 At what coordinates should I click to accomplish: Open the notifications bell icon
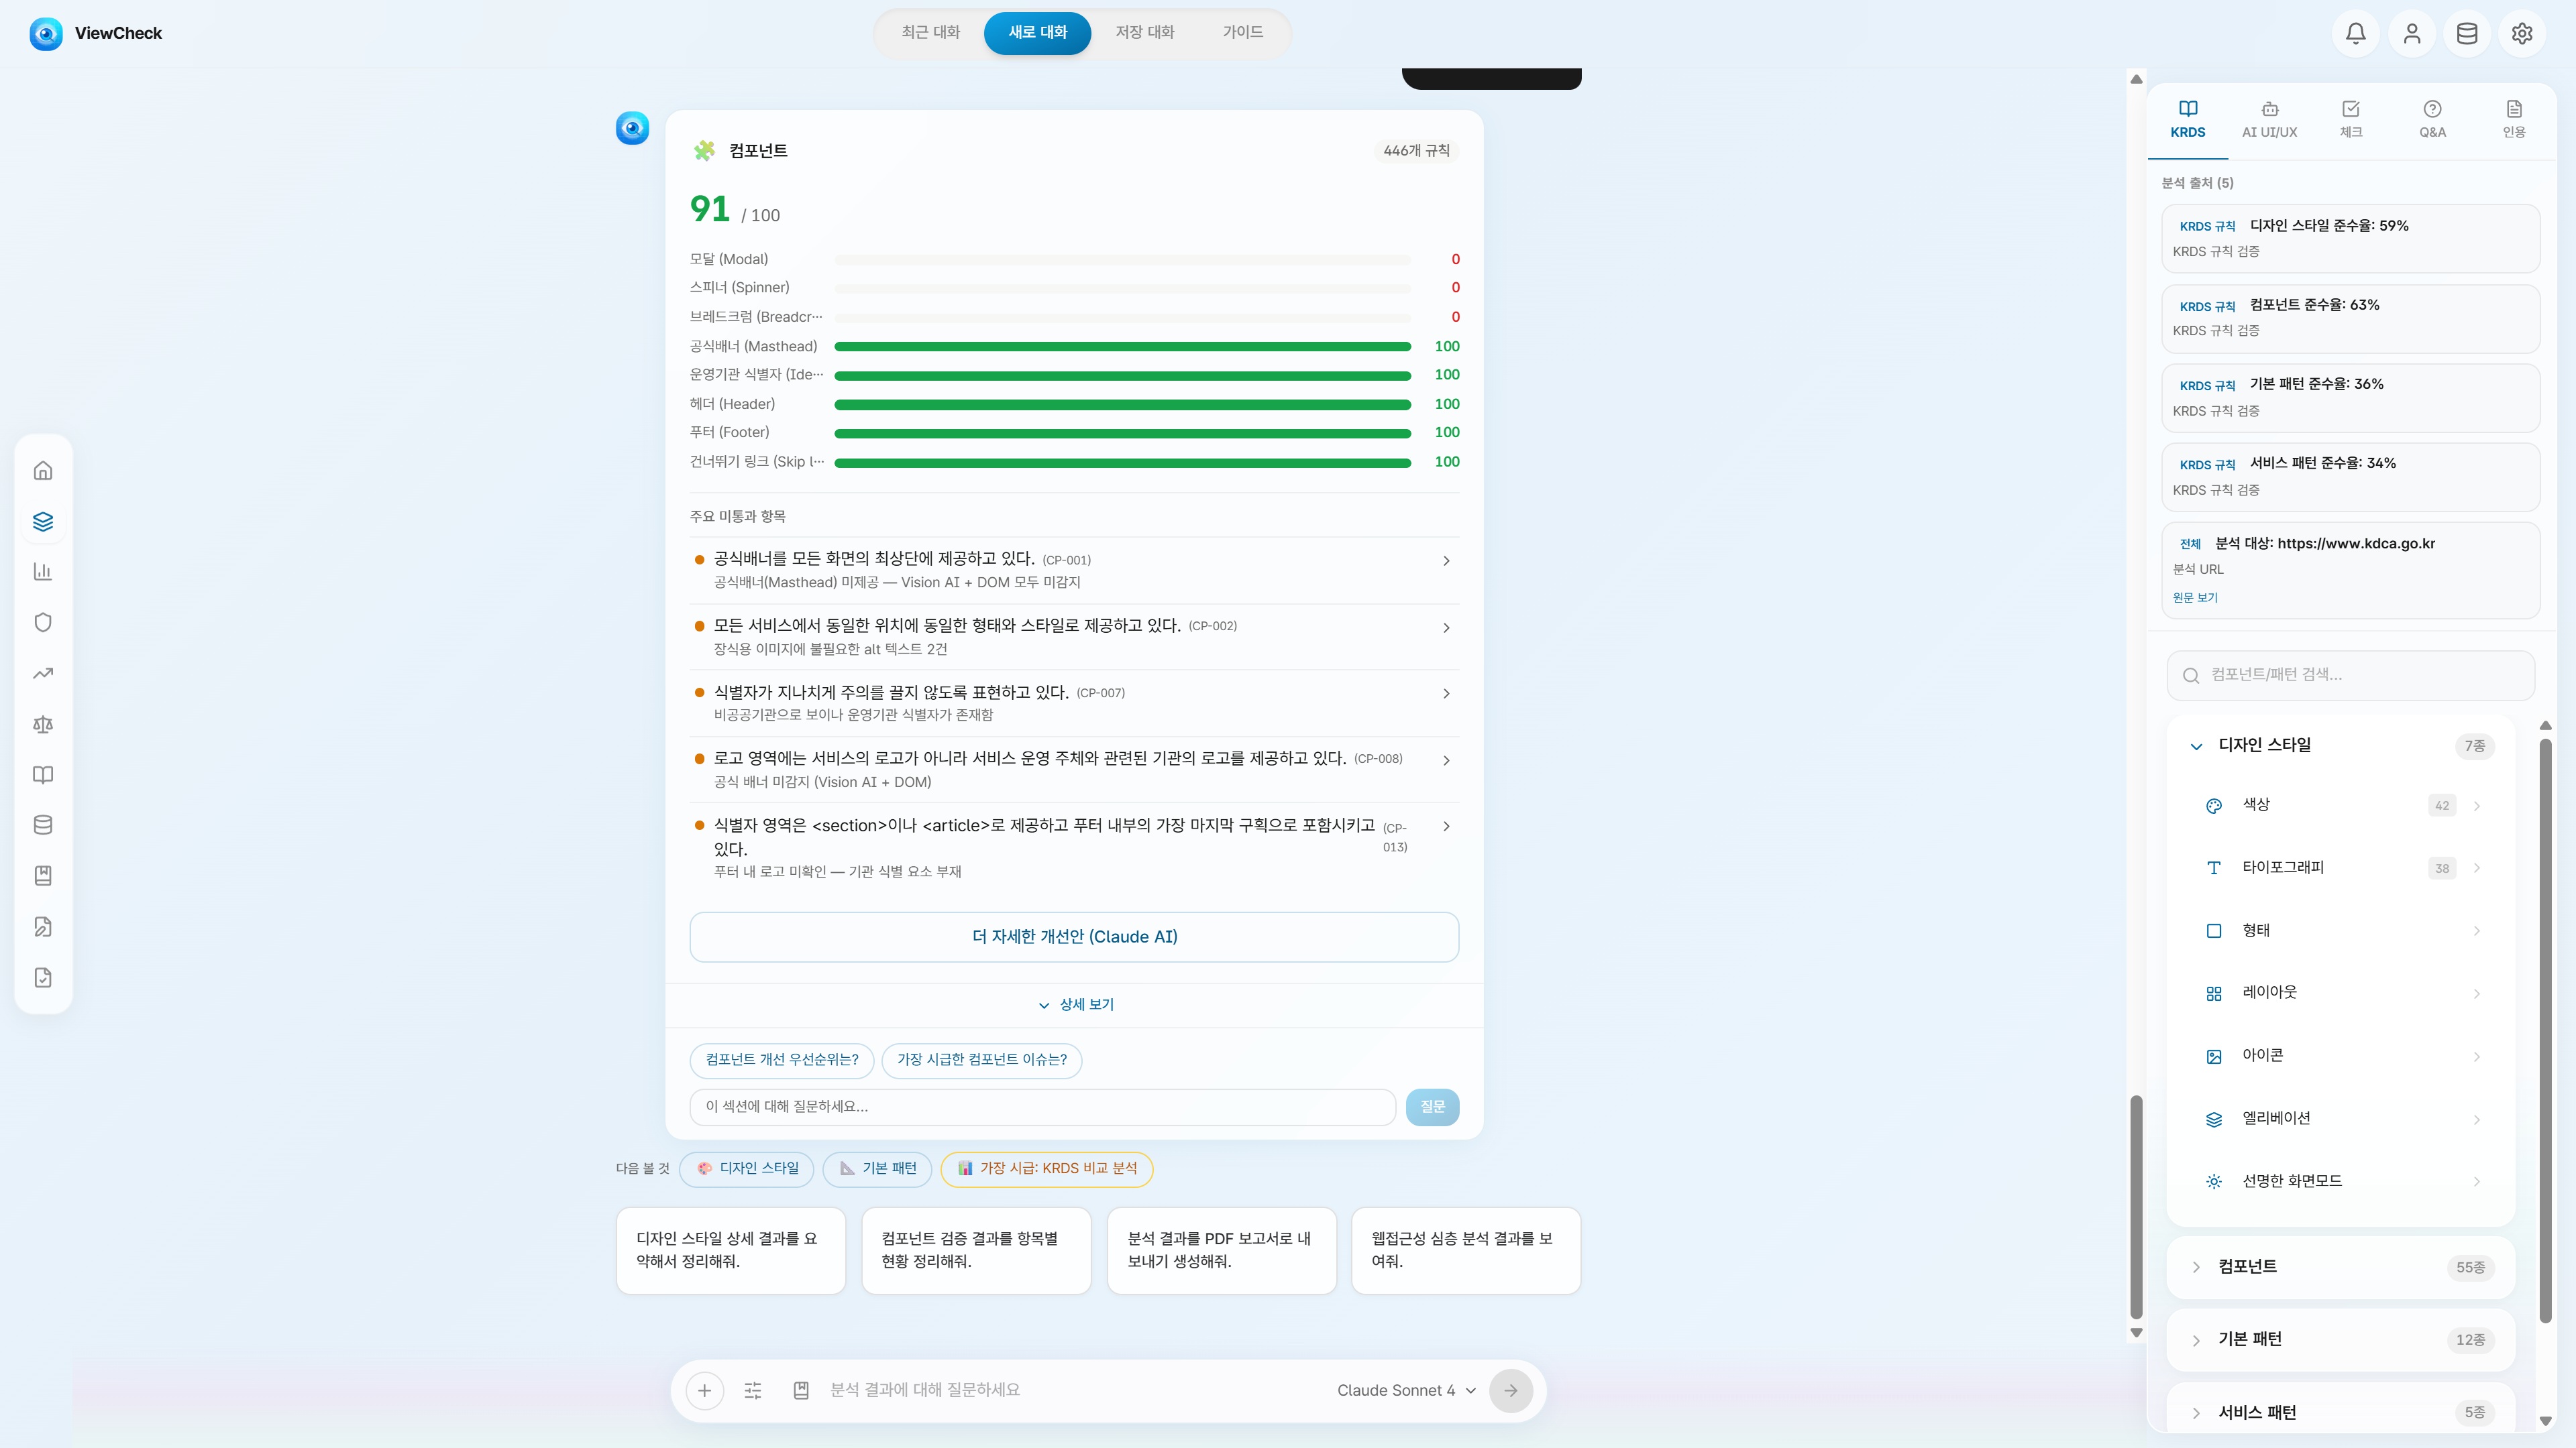[x=2355, y=33]
